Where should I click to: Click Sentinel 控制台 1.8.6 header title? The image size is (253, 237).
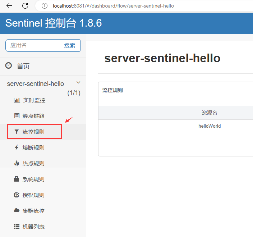pos(54,23)
